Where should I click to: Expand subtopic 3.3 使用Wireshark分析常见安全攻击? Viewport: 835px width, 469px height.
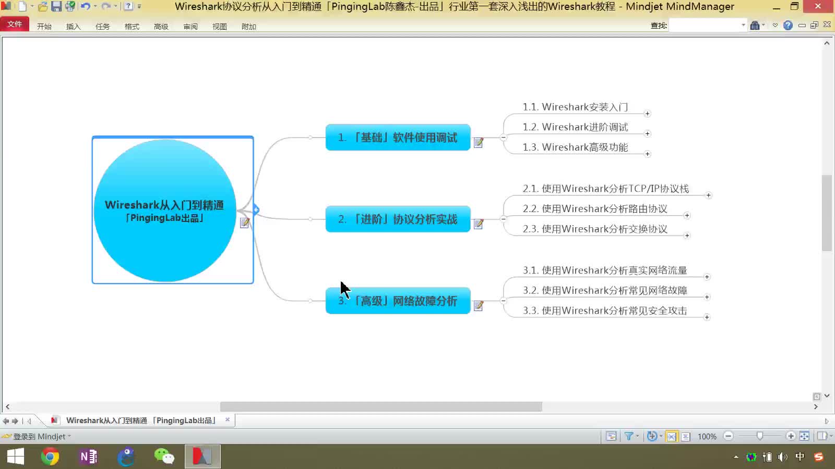click(707, 317)
